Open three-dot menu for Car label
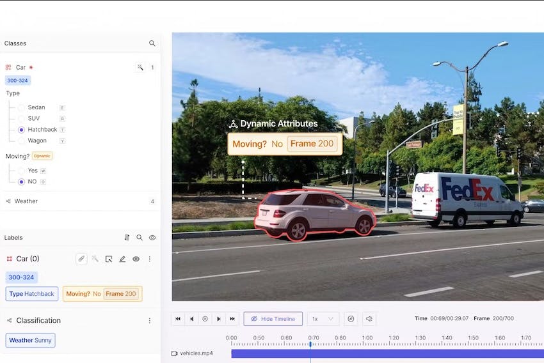 [150, 259]
